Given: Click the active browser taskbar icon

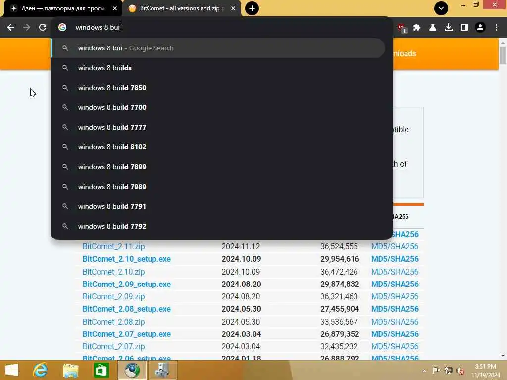Looking at the screenshot, I should click(x=132, y=370).
